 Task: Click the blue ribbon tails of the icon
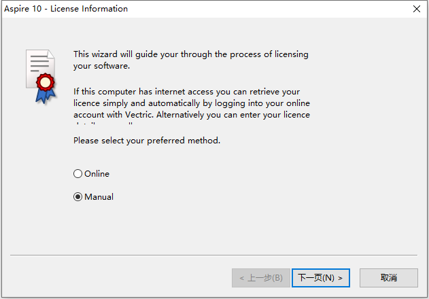point(45,96)
